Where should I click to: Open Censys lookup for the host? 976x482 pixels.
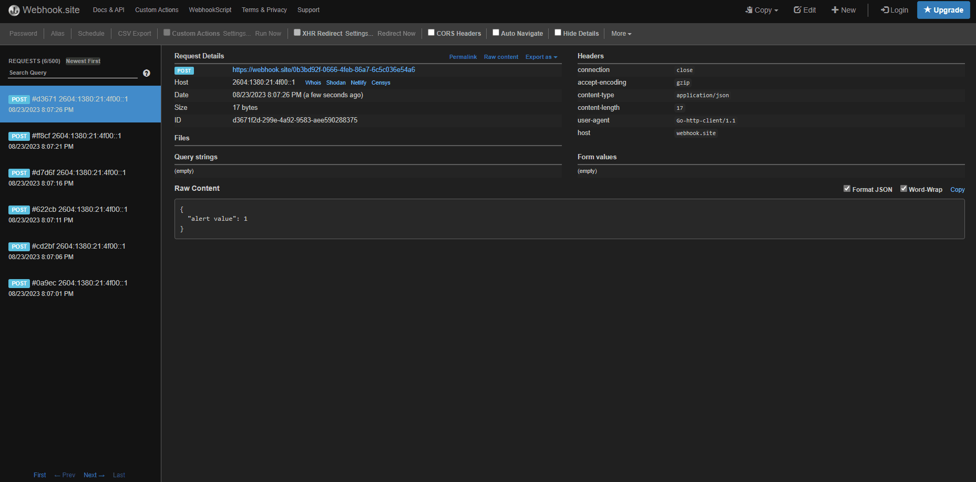pyautogui.click(x=381, y=83)
